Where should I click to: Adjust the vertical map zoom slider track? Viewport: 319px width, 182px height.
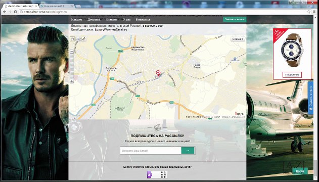(72, 67)
